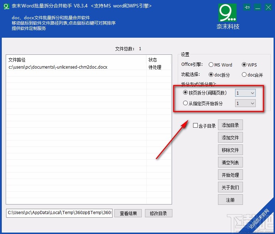Click the 访问奈末官网 corner ribbon link
This screenshot has height=234, width=275.
point(259,219)
